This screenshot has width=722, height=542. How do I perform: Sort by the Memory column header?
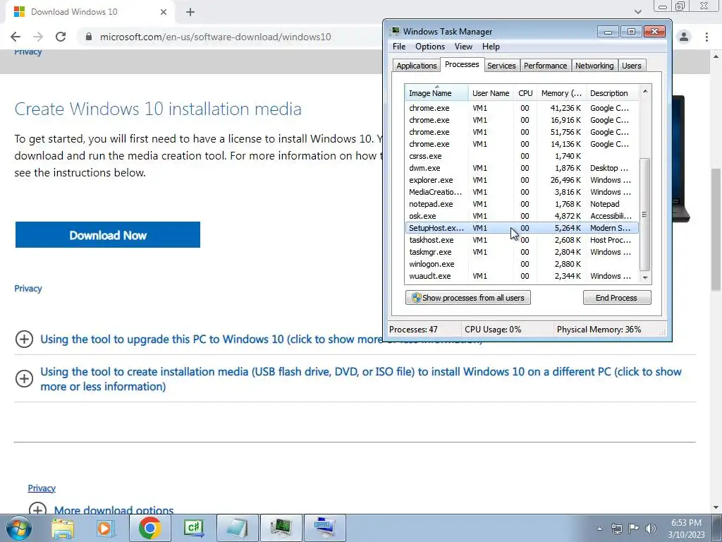561,93
